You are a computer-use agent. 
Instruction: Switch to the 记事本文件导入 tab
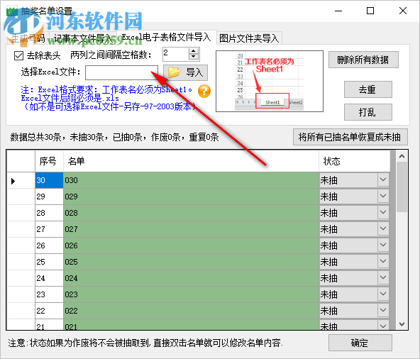(x=83, y=38)
